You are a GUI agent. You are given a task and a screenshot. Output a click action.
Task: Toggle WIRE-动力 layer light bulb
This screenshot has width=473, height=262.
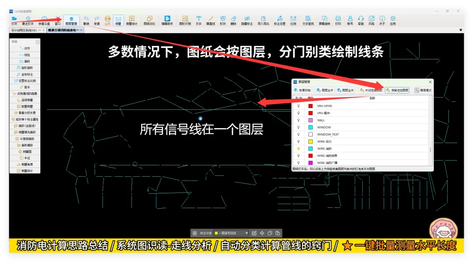[x=298, y=142]
